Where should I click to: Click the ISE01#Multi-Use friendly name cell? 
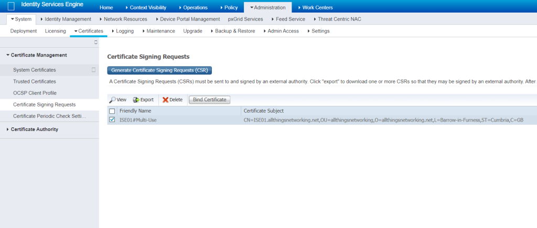[138, 120]
